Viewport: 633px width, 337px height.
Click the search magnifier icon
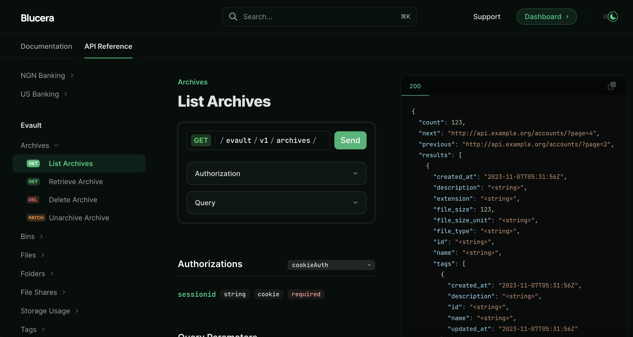[x=233, y=17]
